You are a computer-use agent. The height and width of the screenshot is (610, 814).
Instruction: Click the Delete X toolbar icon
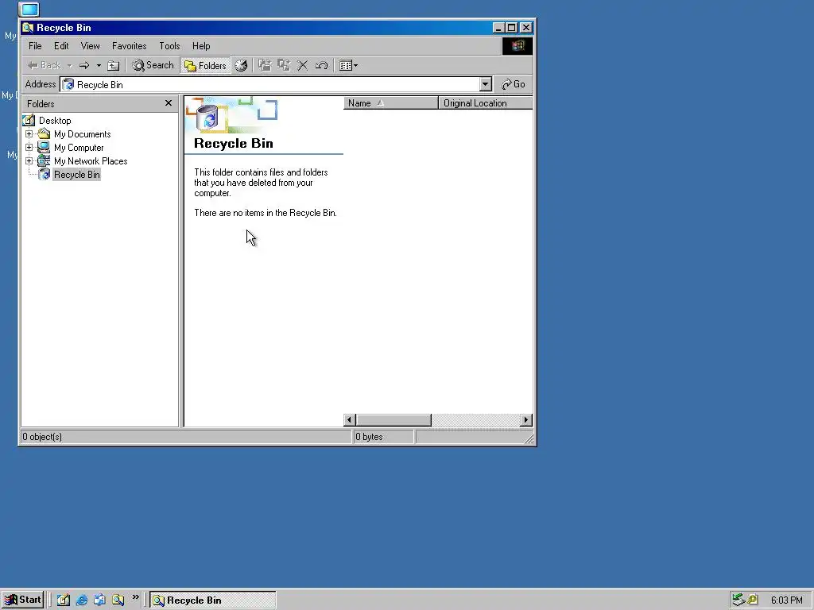(x=303, y=65)
